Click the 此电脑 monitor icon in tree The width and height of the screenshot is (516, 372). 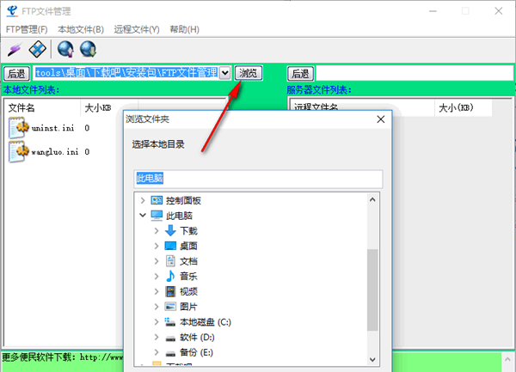[x=157, y=216]
